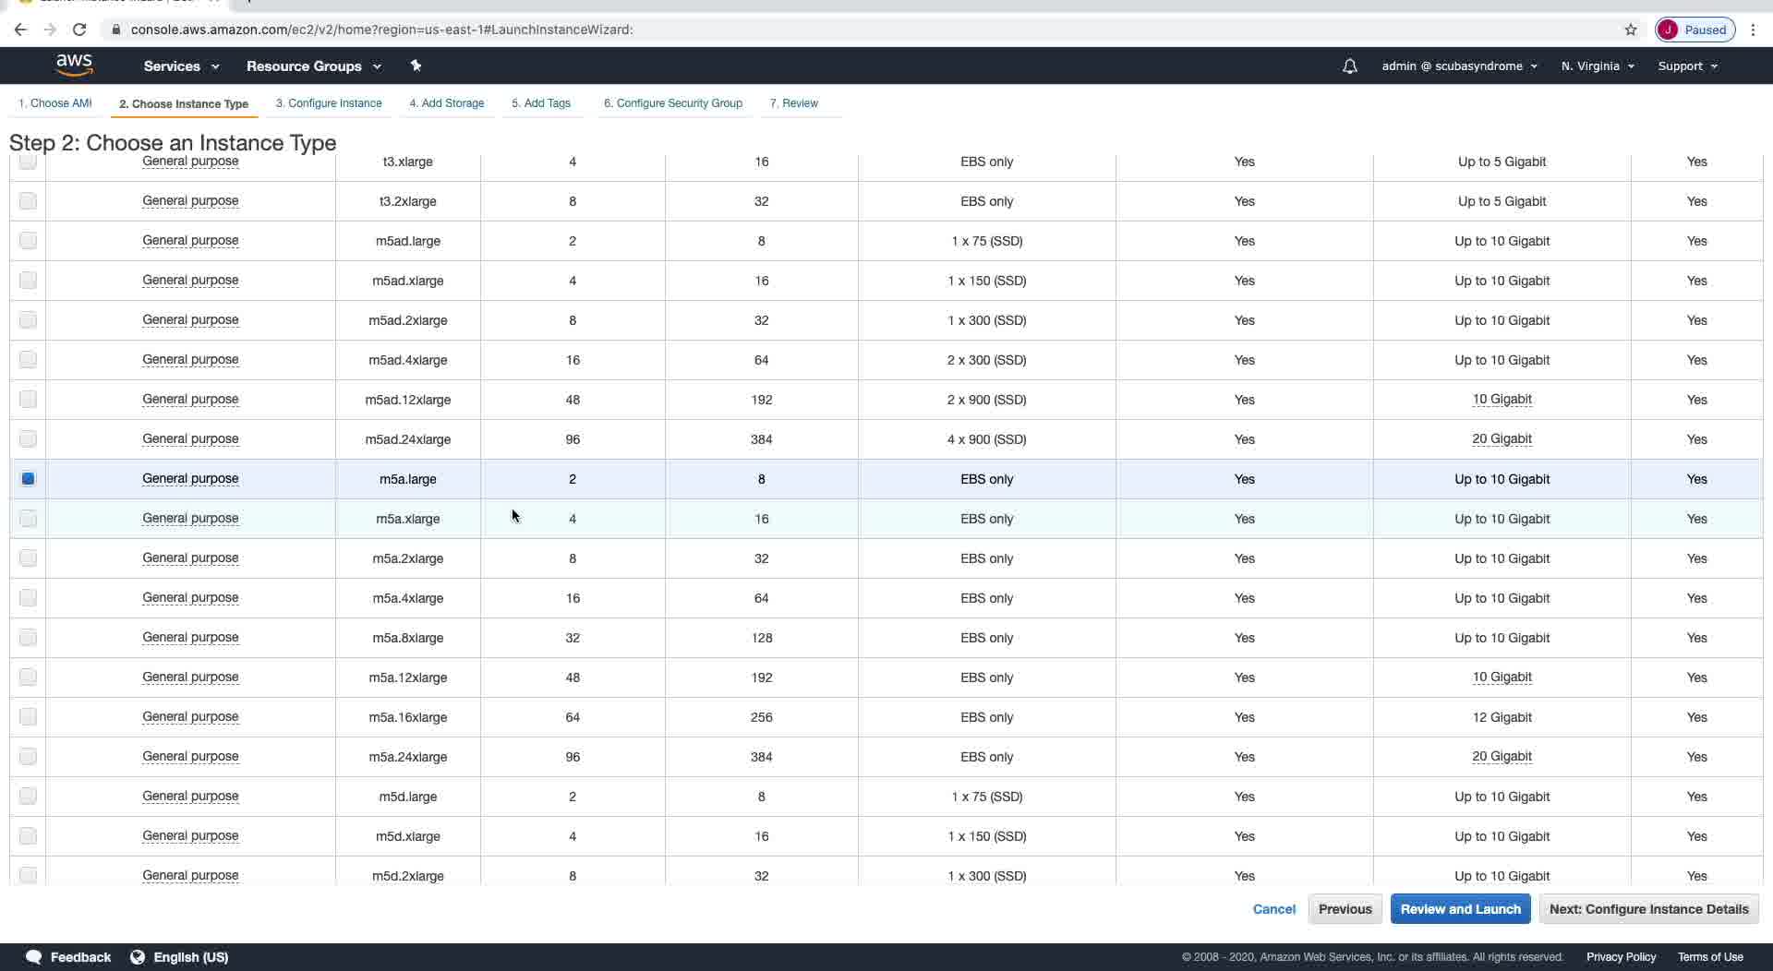The image size is (1773, 971).
Task: Tick the m5ad.large row checkbox
Action: (28, 241)
